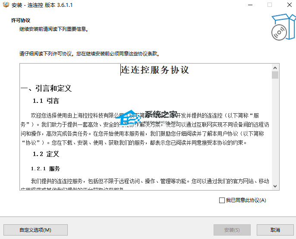Click the 1.1 引言 subheading
The image size is (296, 239).
pyautogui.click(x=46, y=101)
